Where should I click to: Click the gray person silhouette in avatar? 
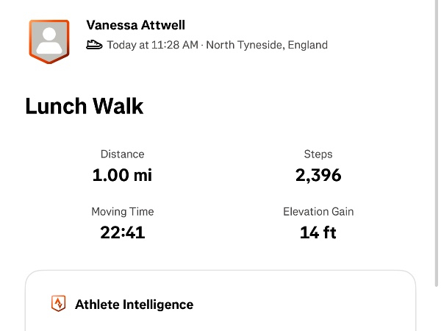coord(49,40)
